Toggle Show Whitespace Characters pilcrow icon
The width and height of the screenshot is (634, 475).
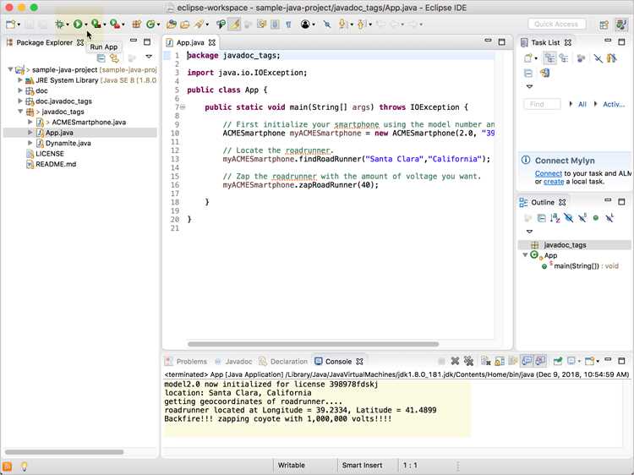289,25
